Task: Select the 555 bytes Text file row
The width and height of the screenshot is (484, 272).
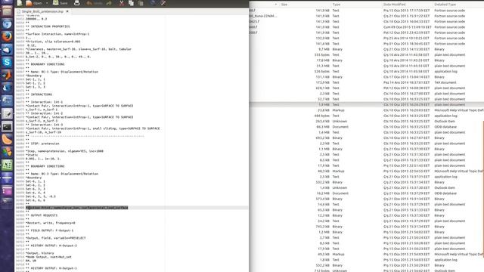Action: tap(366, 54)
